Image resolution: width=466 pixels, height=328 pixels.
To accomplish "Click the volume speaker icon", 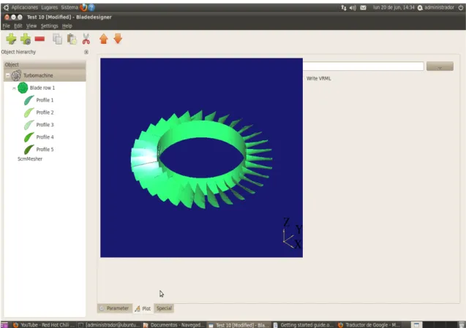I will click(353, 8).
